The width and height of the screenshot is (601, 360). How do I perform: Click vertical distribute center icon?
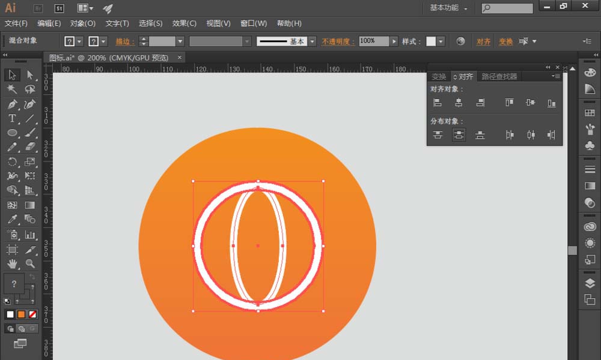[459, 134]
